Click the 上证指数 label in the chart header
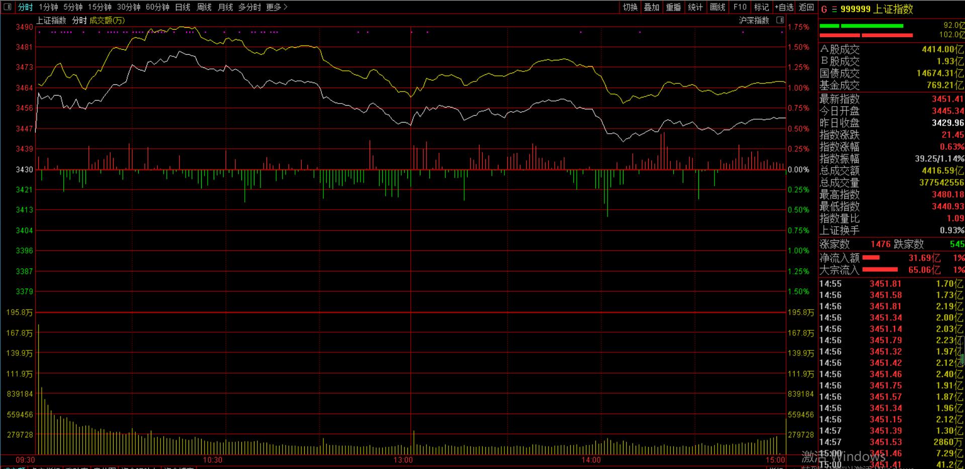The width and height of the screenshot is (965, 469). (51, 20)
